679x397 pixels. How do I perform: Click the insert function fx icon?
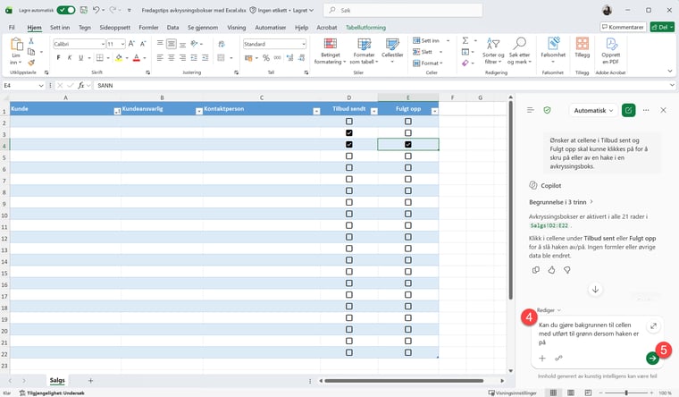[x=81, y=85]
